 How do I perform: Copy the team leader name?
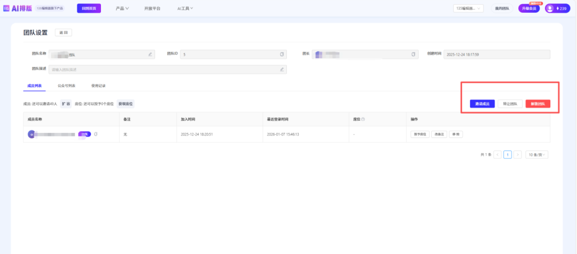click(413, 54)
